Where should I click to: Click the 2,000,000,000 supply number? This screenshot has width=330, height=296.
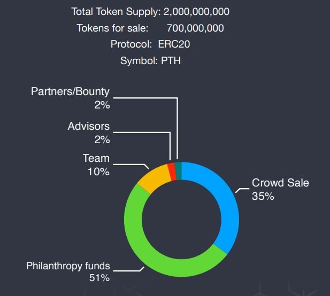point(197,12)
